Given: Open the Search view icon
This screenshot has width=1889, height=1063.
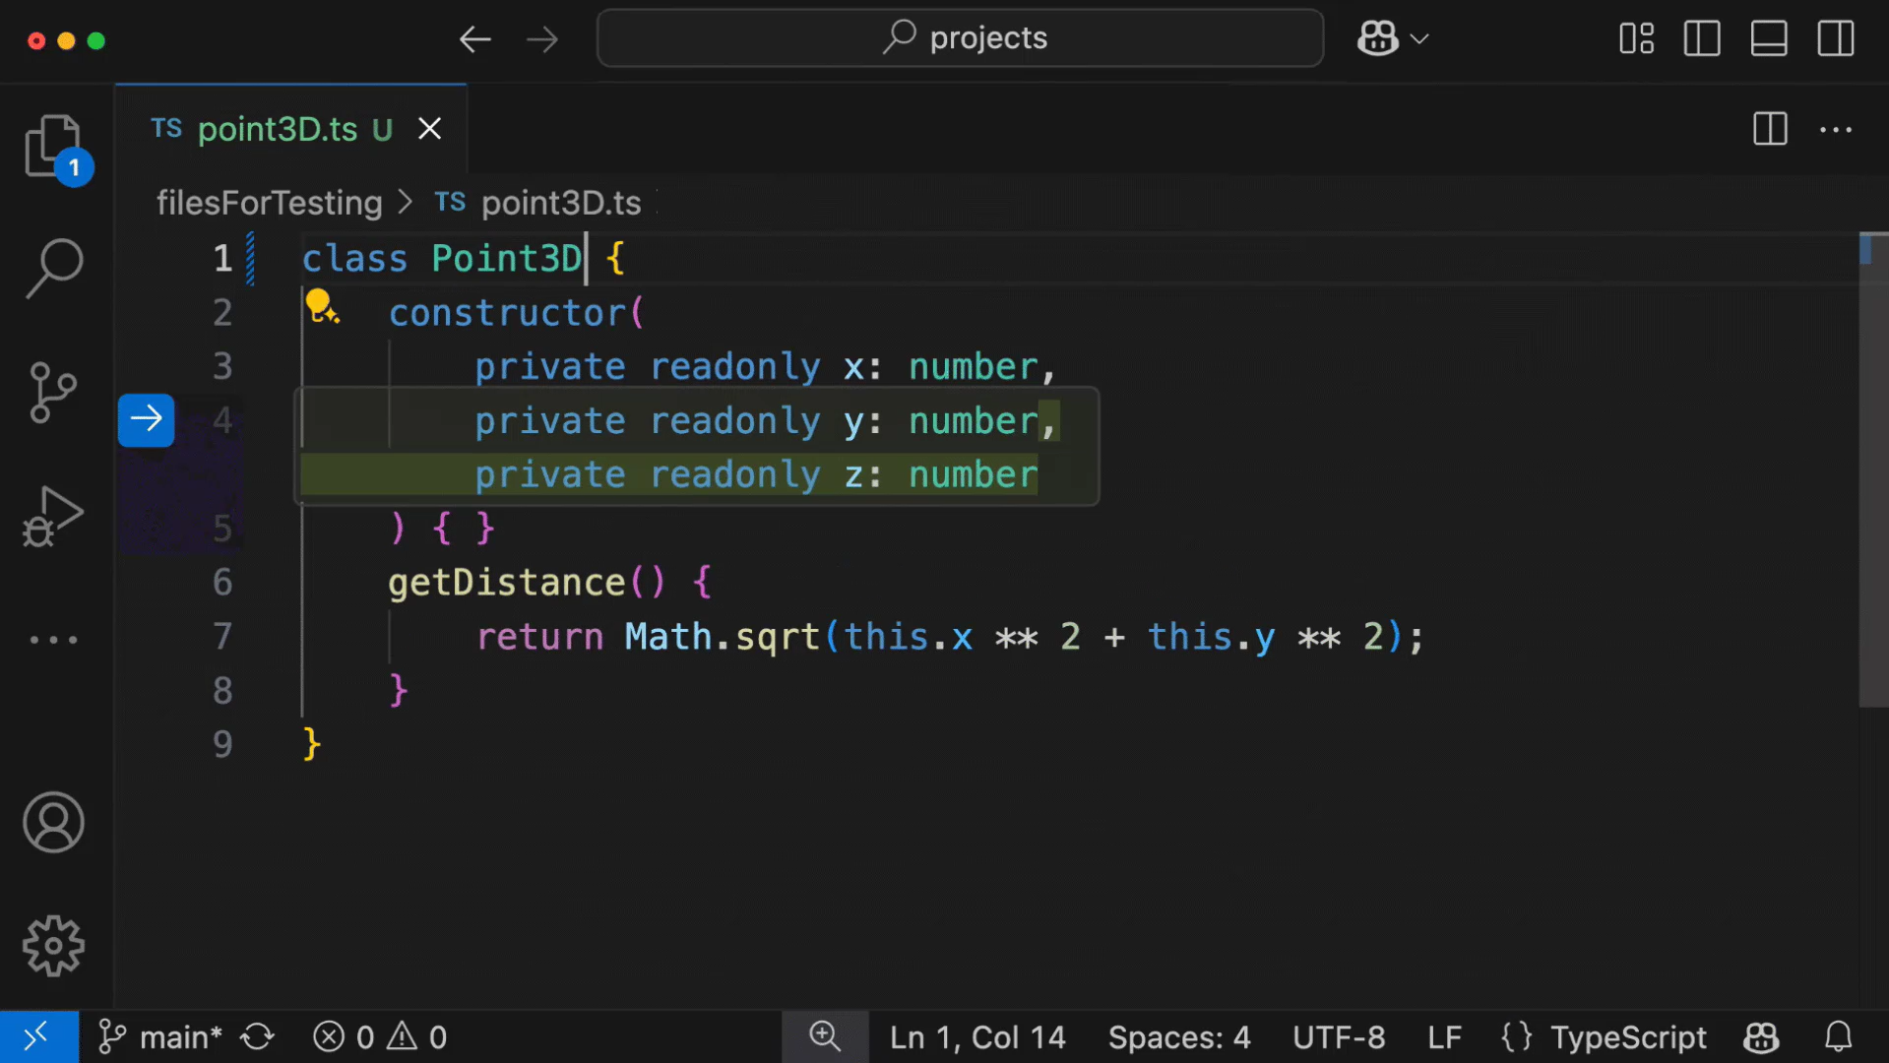Looking at the screenshot, I should [53, 268].
